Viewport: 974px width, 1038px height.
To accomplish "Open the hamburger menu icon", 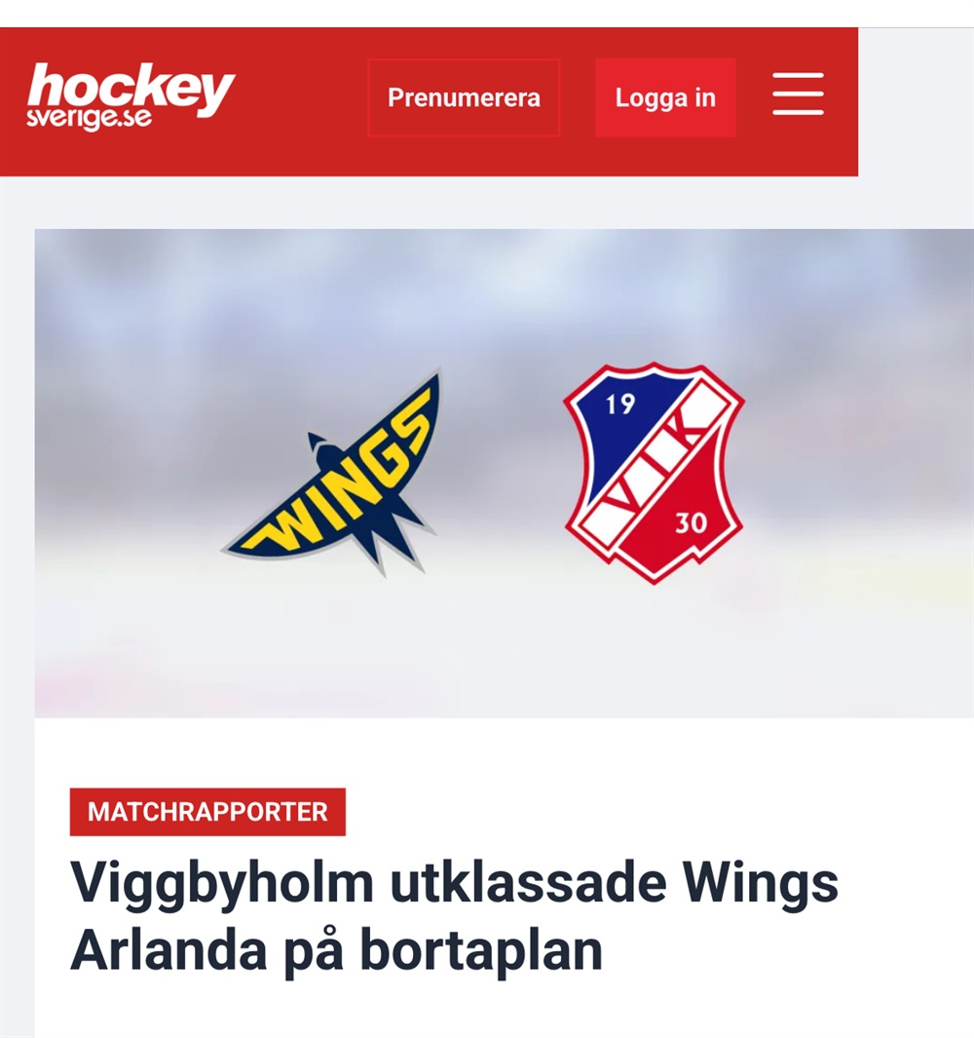I will point(798,95).
